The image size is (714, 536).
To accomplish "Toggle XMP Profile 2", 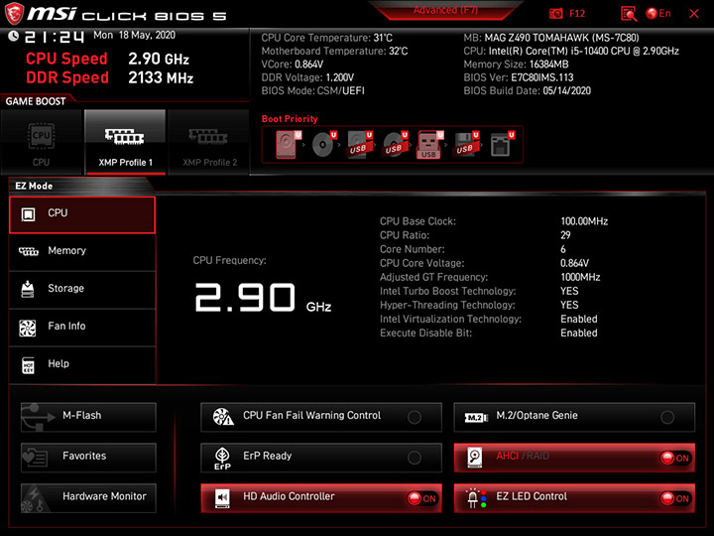I will [209, 142].
